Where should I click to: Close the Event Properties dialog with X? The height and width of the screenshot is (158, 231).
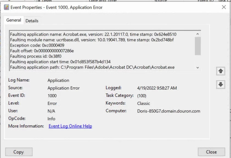(224, 7)
